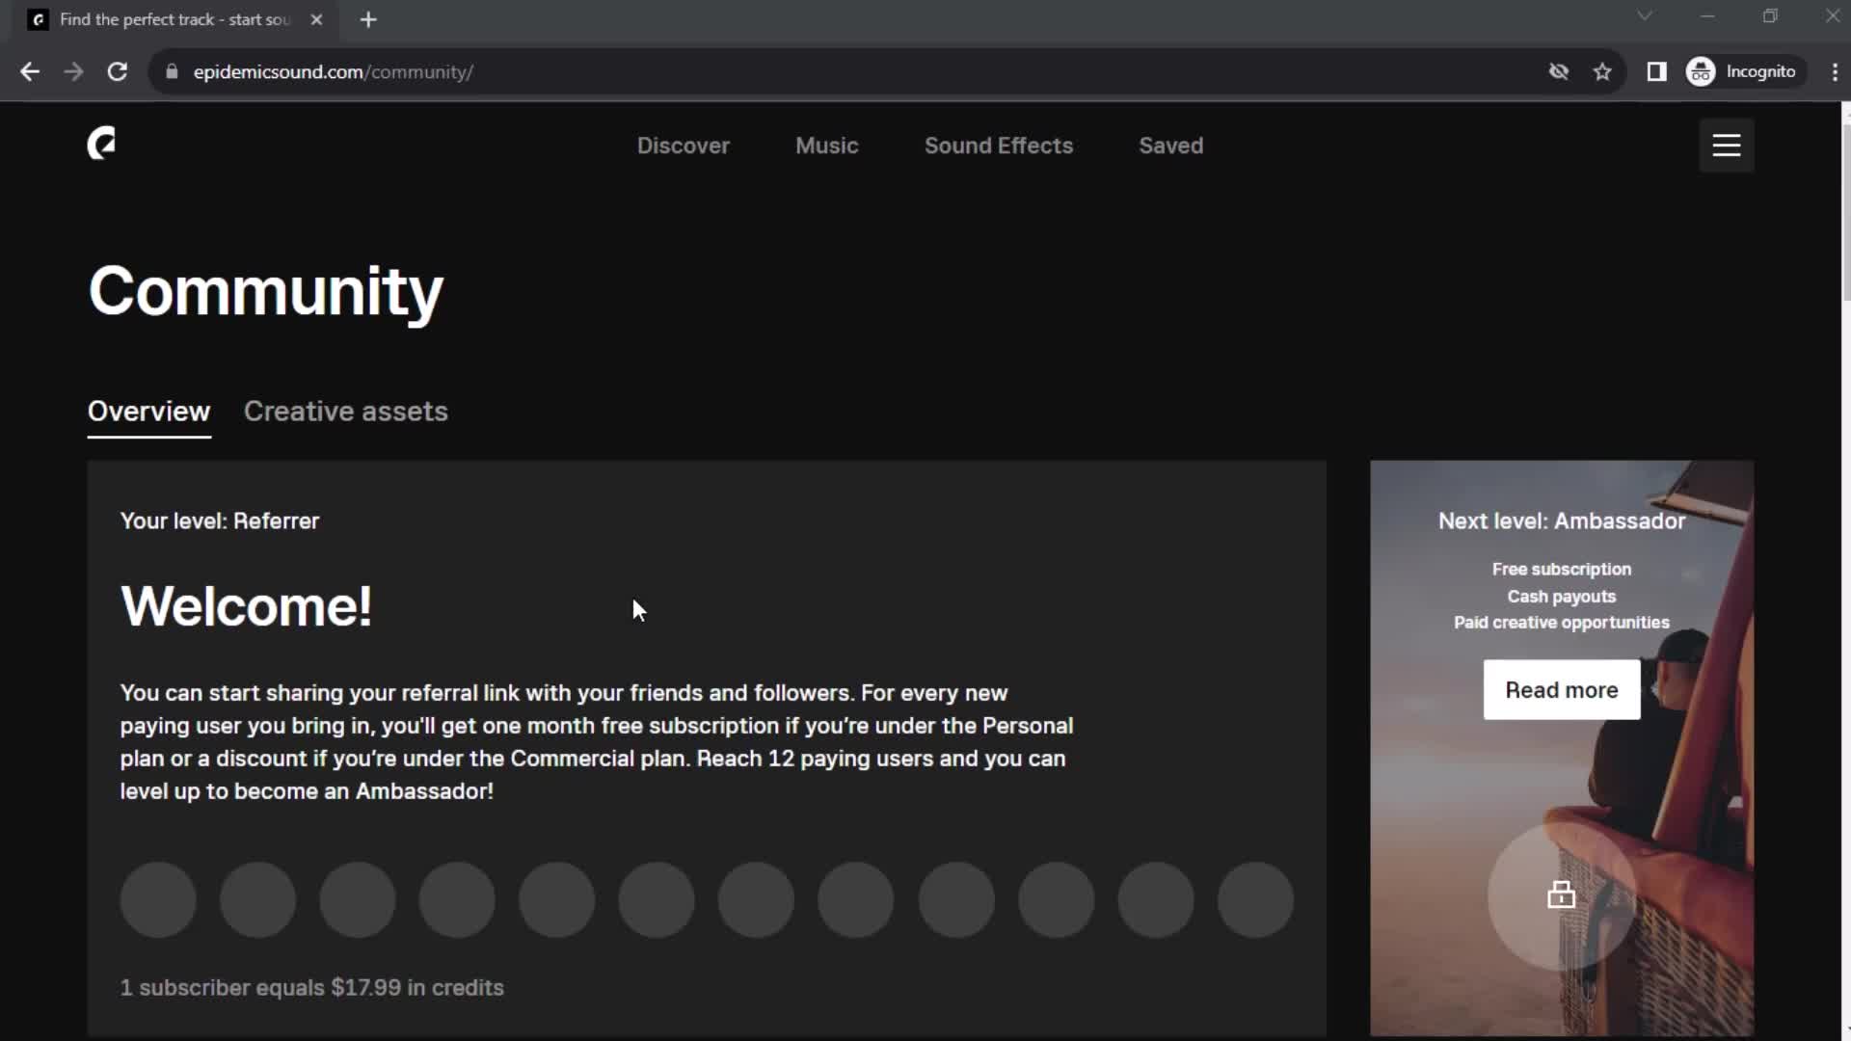
Task: Click the epidemicsound.com address bar
Action: point(333,71)
